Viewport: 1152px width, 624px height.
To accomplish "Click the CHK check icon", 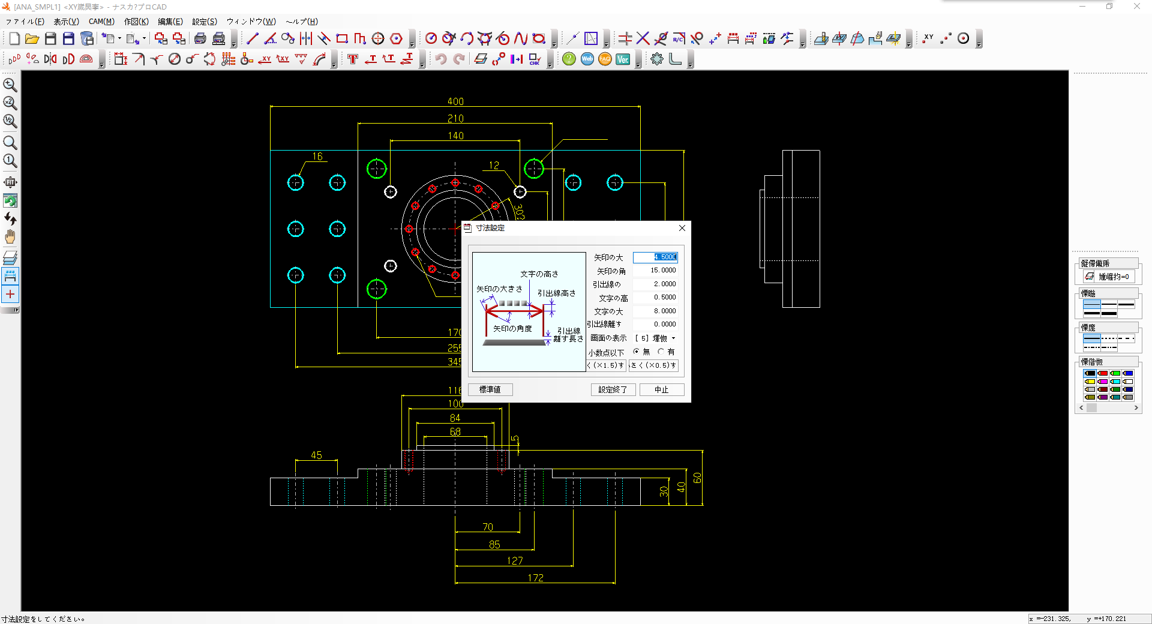I will point(535,59).
